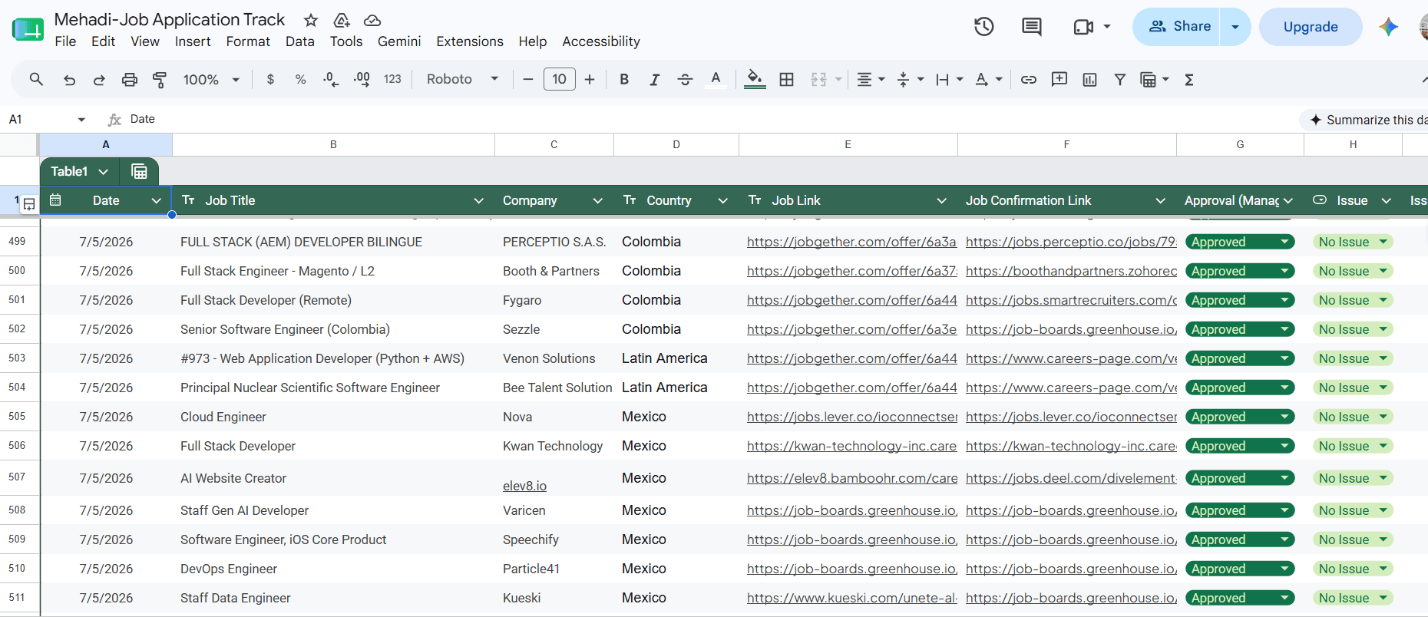1428x617 pixels.
Task: Open text wrapping dropdown
Action: (x=949, y=79)
